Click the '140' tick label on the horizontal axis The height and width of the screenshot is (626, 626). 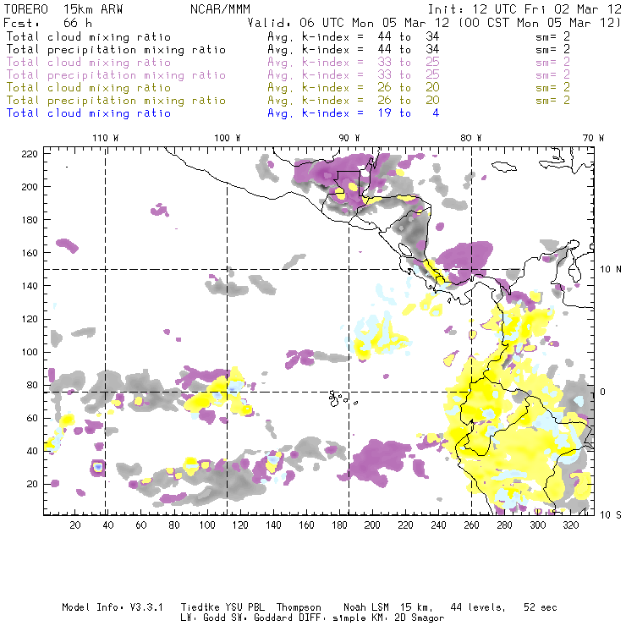(273, 525)
